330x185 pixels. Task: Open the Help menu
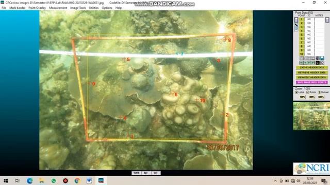[x=119, y=8]
